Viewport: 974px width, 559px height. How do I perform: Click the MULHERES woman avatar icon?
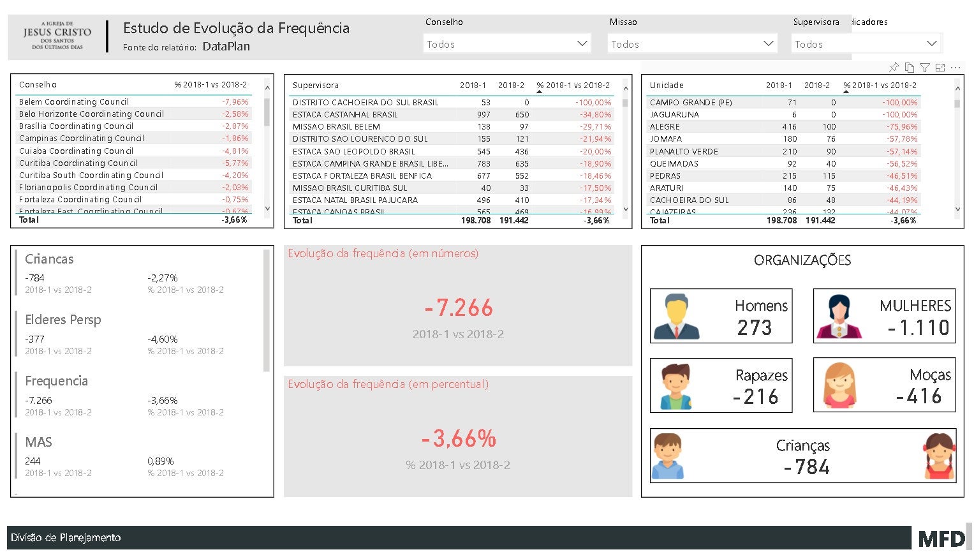839,317
